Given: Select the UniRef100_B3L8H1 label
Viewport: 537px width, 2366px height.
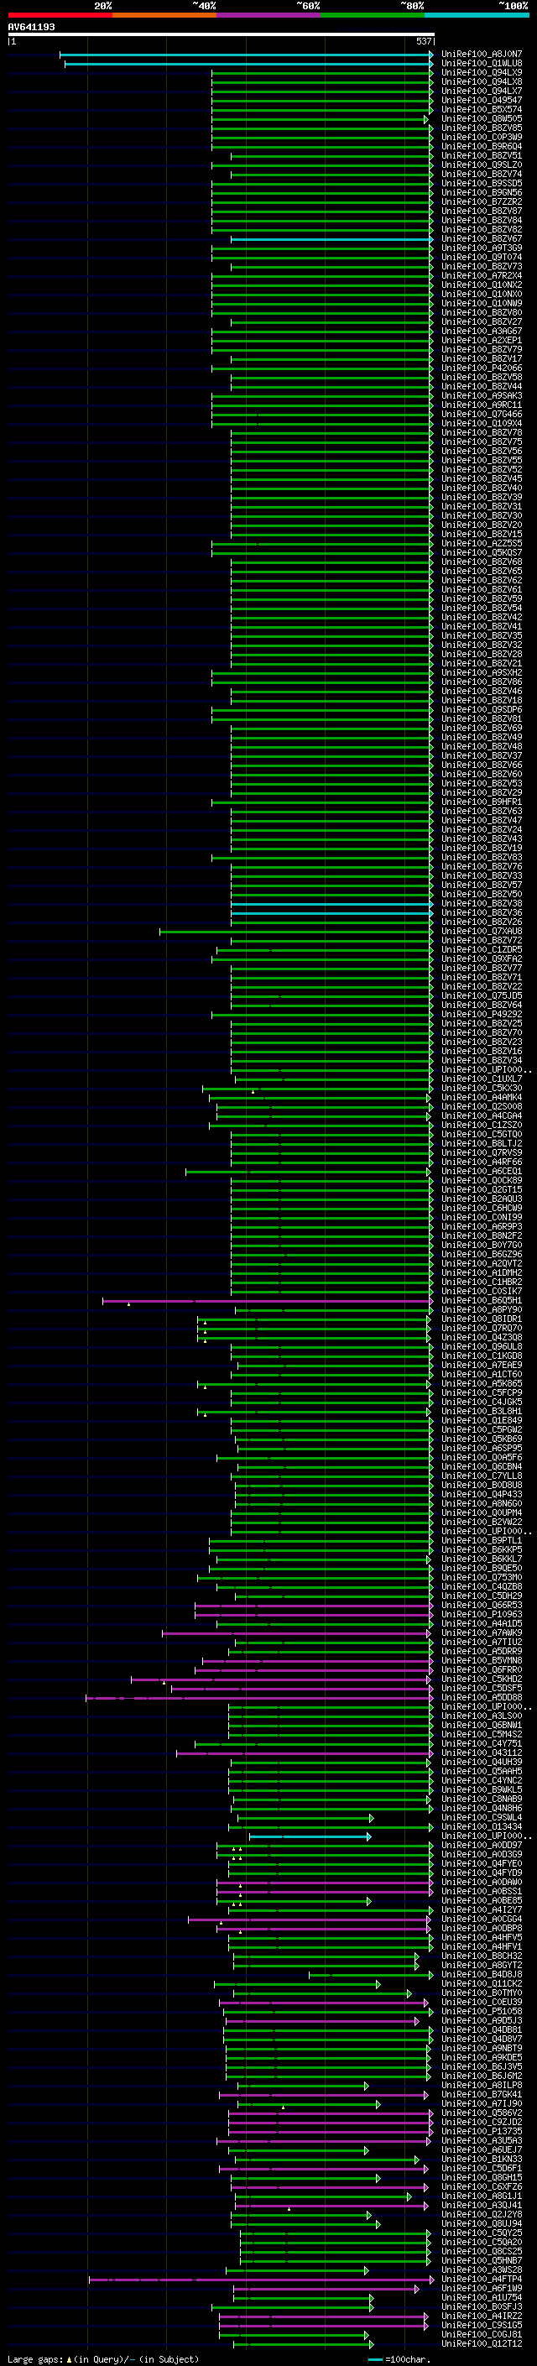Looking at the screenshot, I should pos(482,1411).
